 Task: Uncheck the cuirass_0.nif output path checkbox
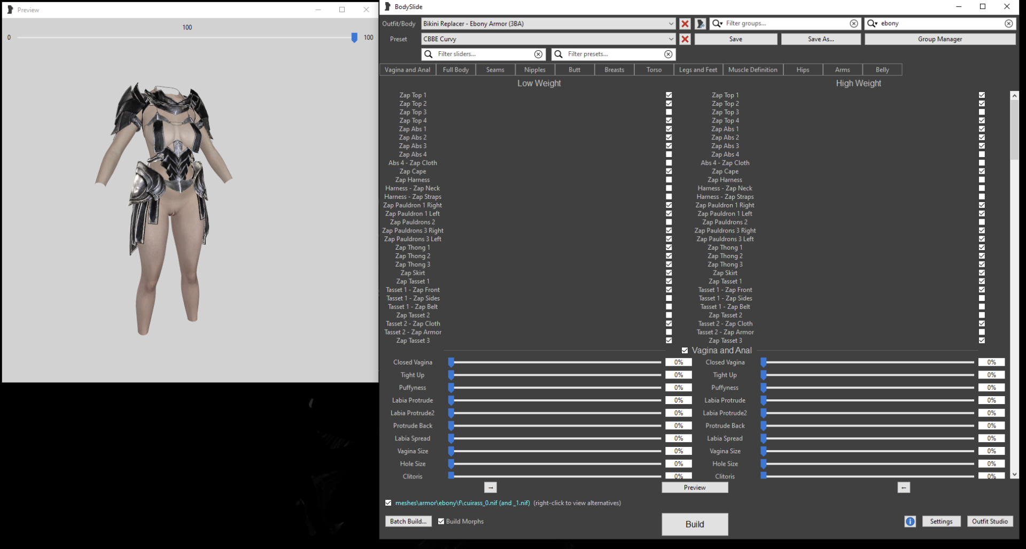pos(388,503)
